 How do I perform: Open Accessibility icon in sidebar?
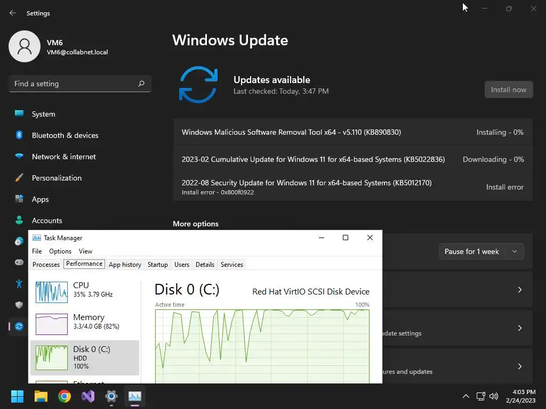tap(19, 284)
